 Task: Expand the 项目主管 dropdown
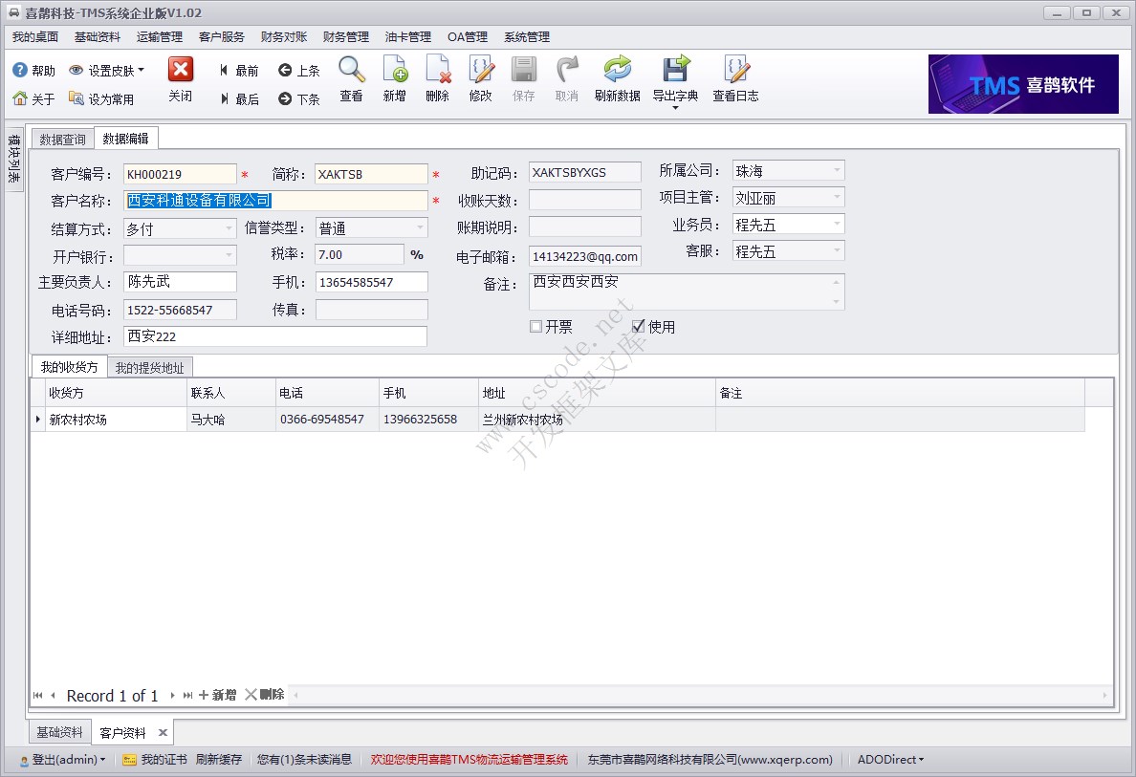[x=837, y=197]
